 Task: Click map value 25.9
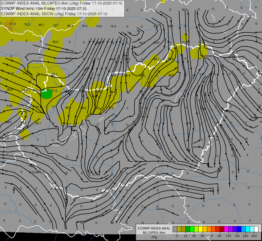(x=156, y=43)
